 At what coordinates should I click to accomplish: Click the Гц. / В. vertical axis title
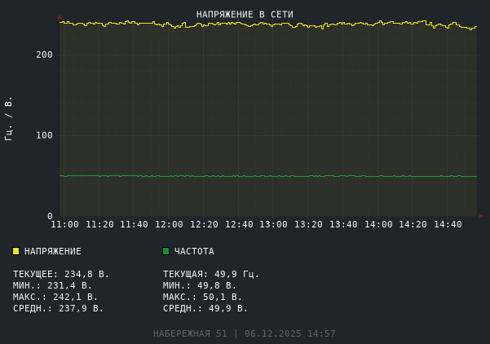[x=9, y=118]
